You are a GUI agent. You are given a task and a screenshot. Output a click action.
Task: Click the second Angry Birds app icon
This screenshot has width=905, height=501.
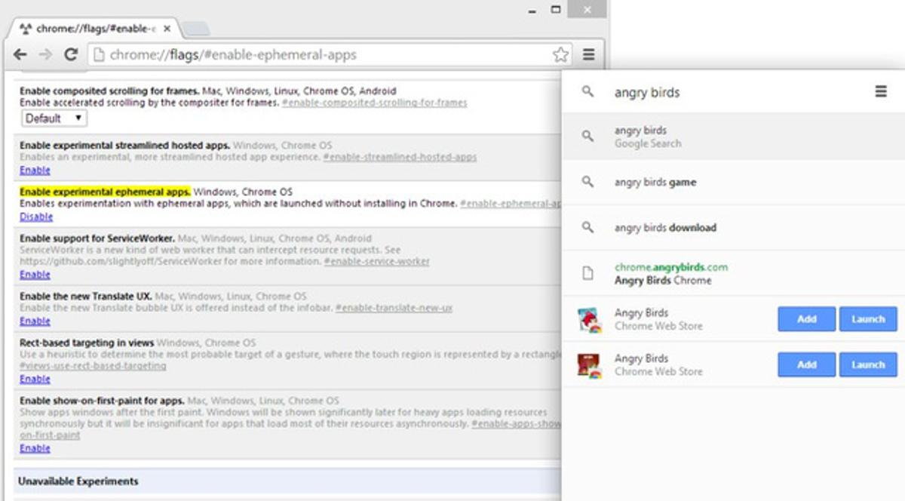(x=588, y=365)
